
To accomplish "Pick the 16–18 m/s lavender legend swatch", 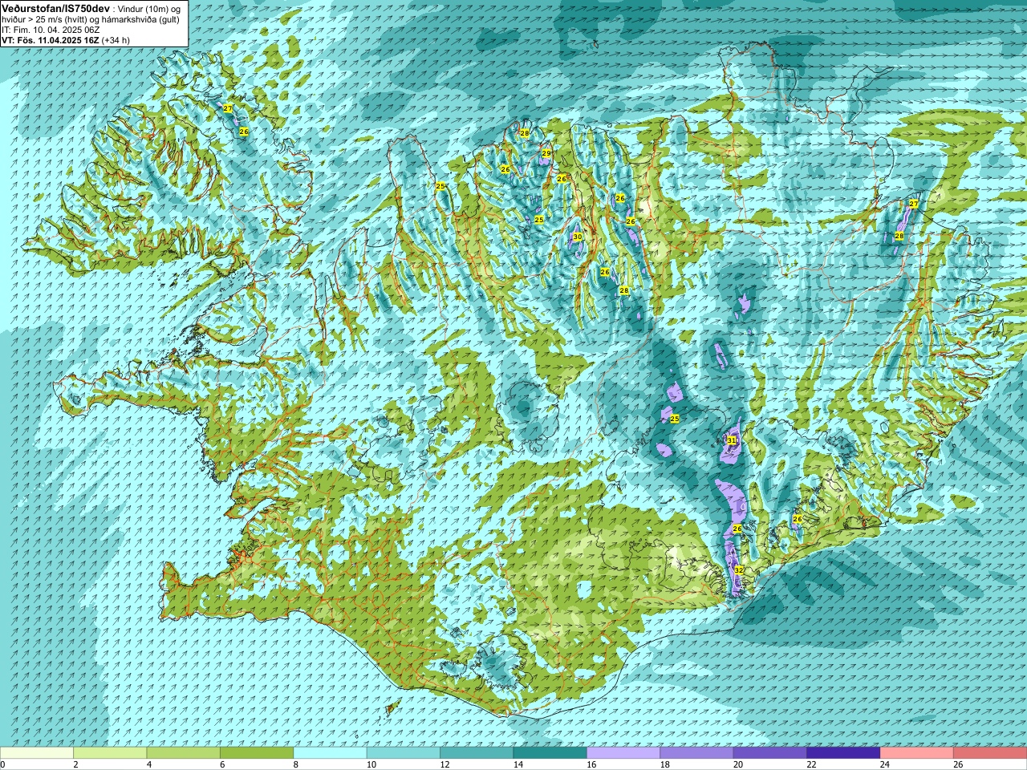I will click(623, 753).
